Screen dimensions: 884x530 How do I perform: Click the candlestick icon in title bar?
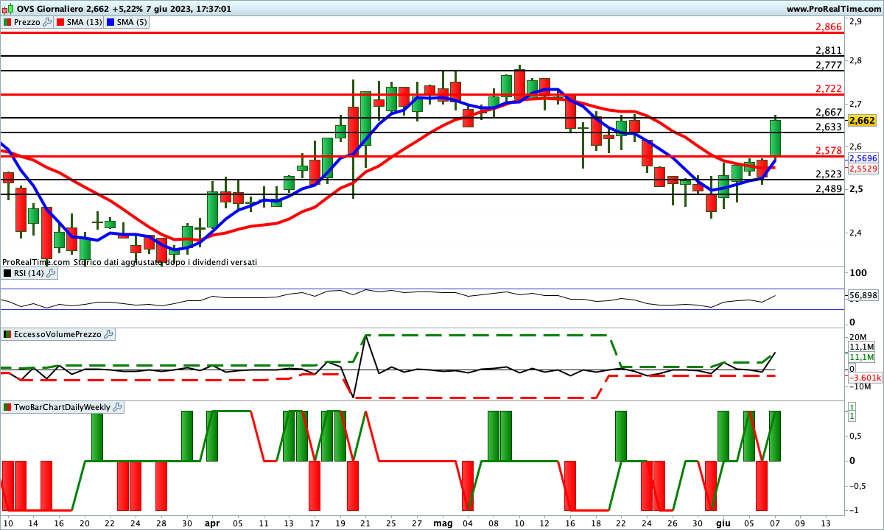coord(6,9)
